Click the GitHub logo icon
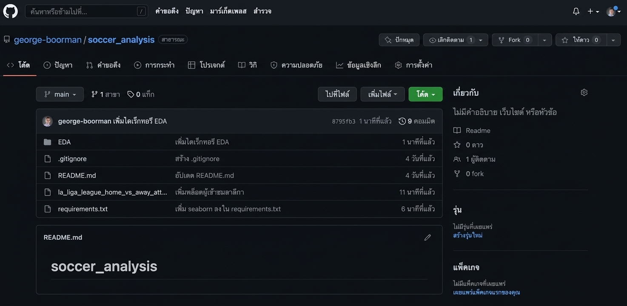627x306 pixels. pos(11,11)
